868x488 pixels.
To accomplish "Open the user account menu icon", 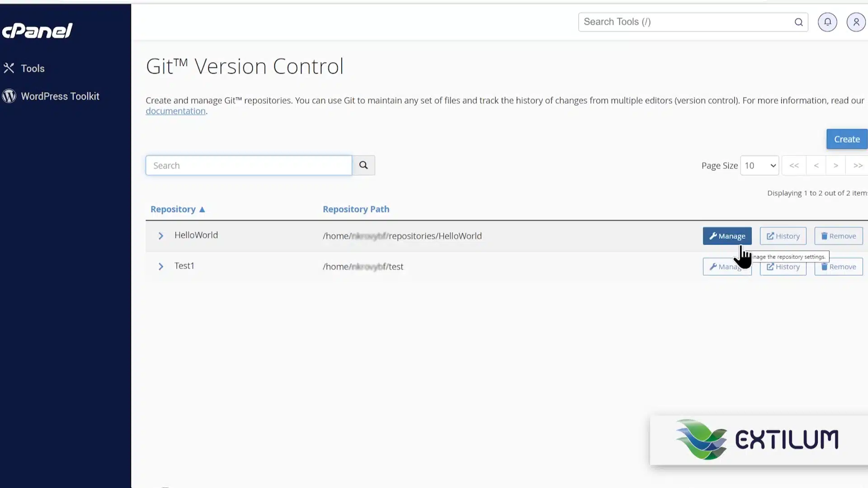I will (x=856, y=22).
